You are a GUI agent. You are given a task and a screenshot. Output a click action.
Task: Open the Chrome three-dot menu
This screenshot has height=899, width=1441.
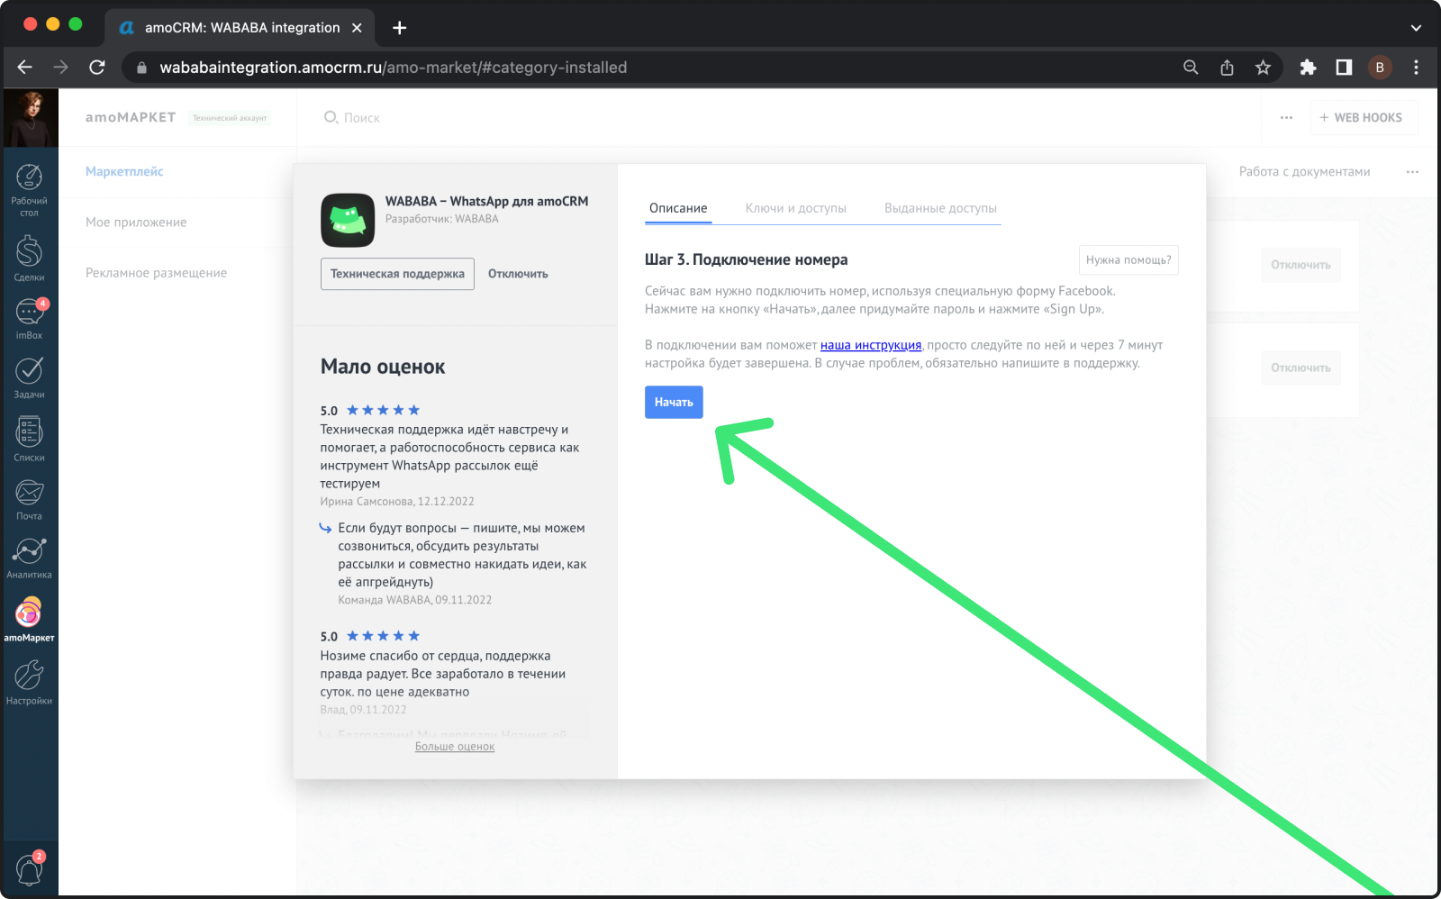click(1416, 68)
